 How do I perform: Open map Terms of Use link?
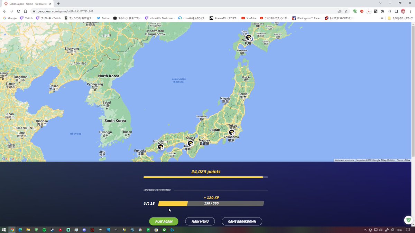click(x=404, y=160)
